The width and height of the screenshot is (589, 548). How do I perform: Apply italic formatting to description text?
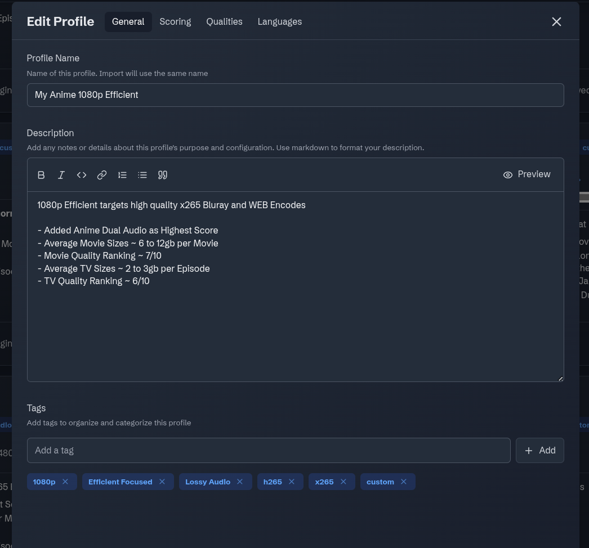point(61,175)
